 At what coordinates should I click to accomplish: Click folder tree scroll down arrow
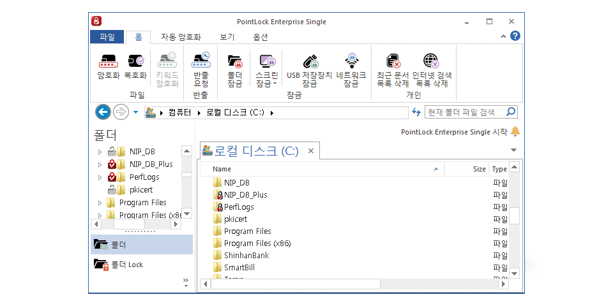[x=187, y=214]
